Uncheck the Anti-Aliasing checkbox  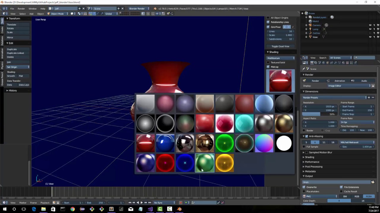tap(307, 136)
